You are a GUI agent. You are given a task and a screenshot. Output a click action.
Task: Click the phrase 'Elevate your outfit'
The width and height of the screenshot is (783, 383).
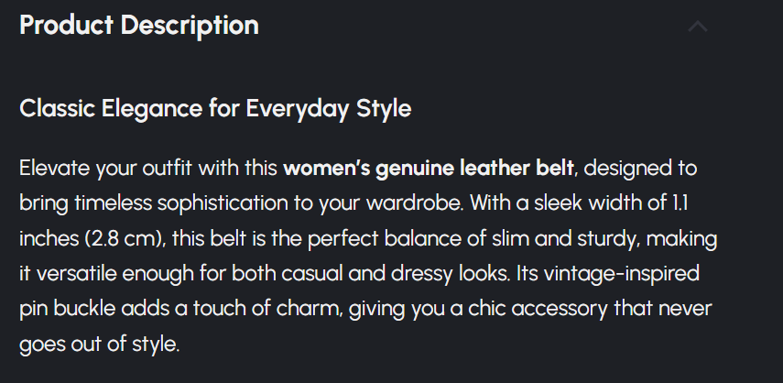(88, 170)
